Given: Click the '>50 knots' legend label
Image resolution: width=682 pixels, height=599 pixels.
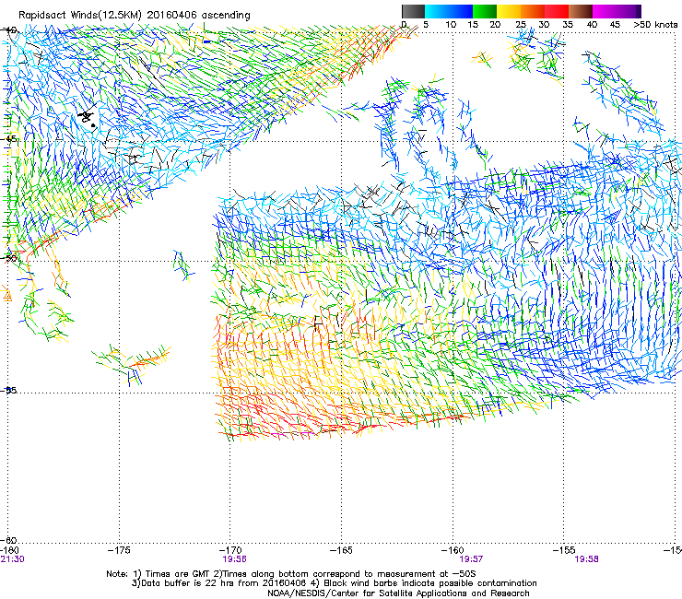Looking at the screenshot, I should coord(655,25).
